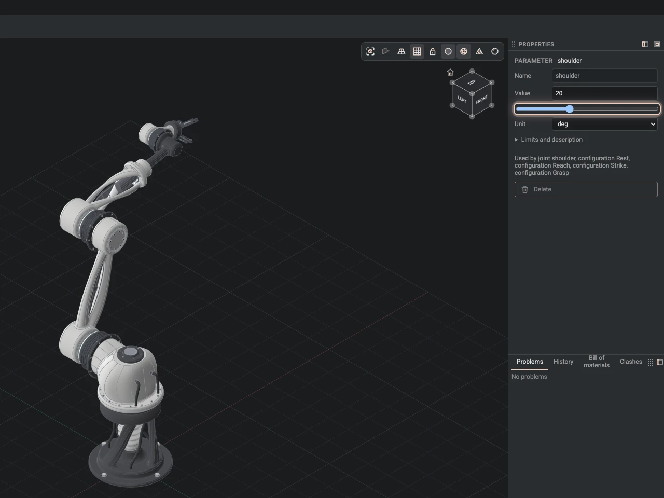Click the zoom-to-fit view icon
The height and width of the screenshot is (498, 664).
(x=370, y=51)
